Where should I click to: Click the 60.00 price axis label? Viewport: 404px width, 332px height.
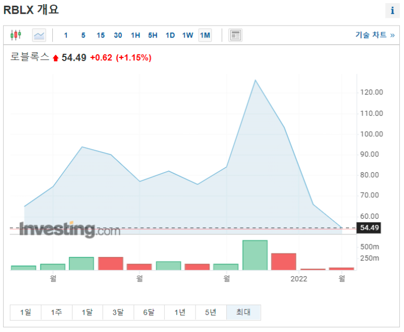(370, 216)
